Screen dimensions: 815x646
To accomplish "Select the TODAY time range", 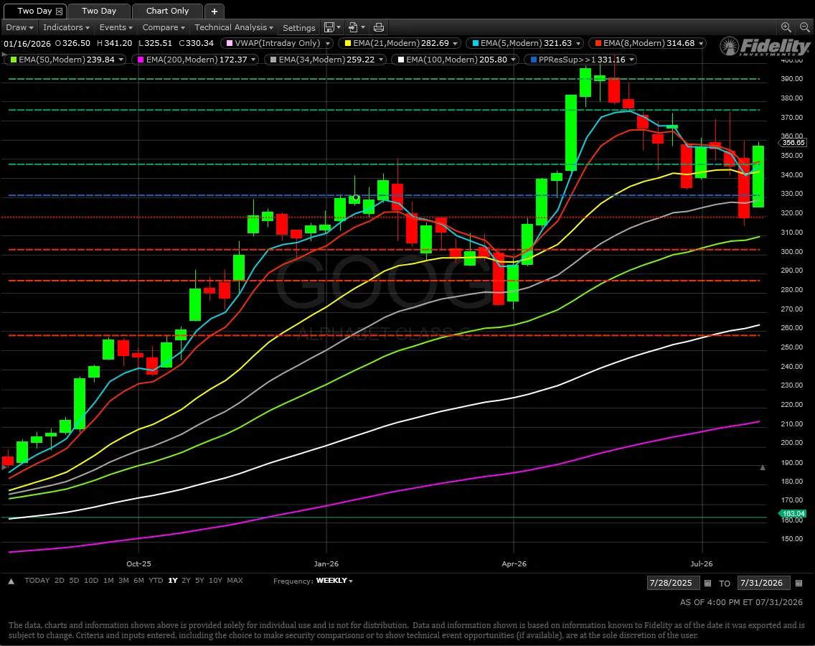I will tap(37, 581).
